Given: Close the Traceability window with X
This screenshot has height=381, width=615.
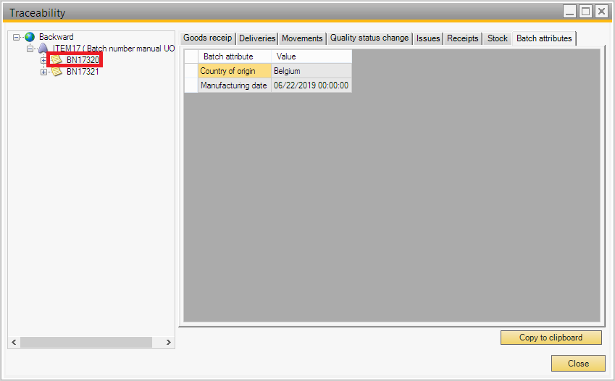Looking at the screenshot, I should (x=601, y=12).
